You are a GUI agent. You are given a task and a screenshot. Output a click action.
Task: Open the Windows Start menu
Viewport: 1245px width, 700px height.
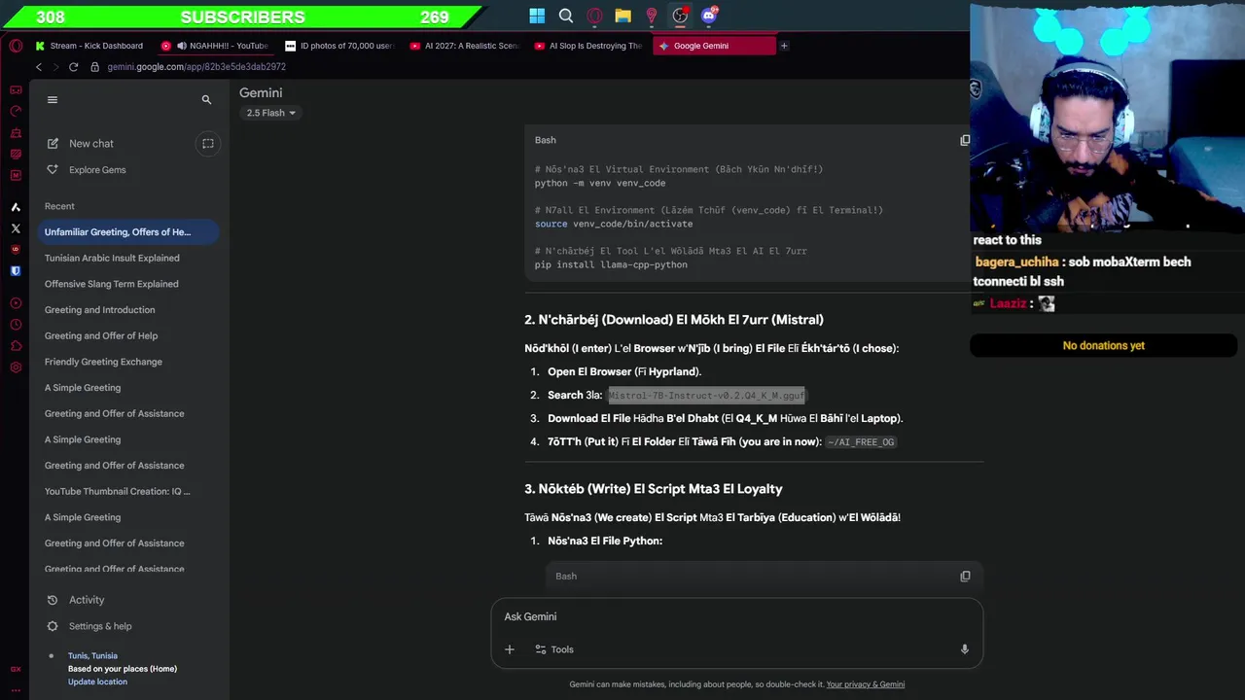pyautogui.click(x=537, y=16)
